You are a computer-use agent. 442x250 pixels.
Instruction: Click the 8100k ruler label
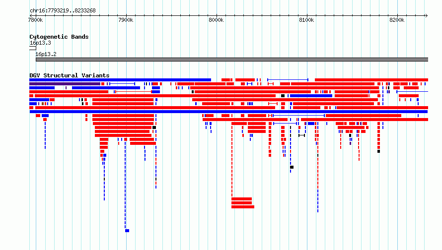click(306, 20)
